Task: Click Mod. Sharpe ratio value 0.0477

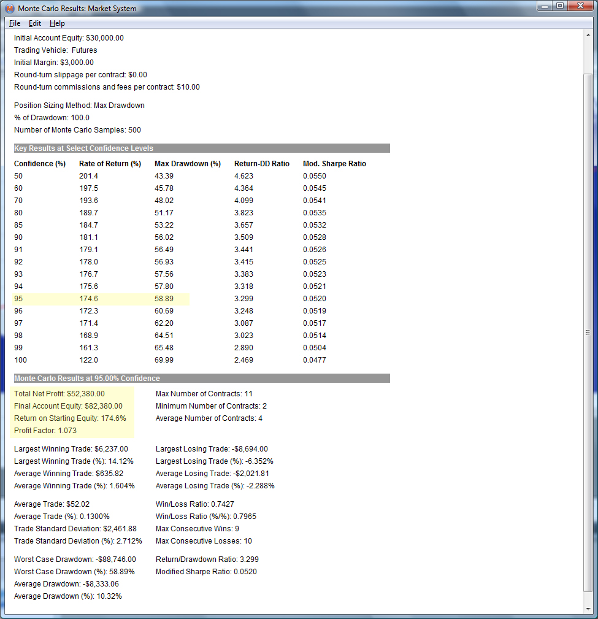Action: (315, 360)
